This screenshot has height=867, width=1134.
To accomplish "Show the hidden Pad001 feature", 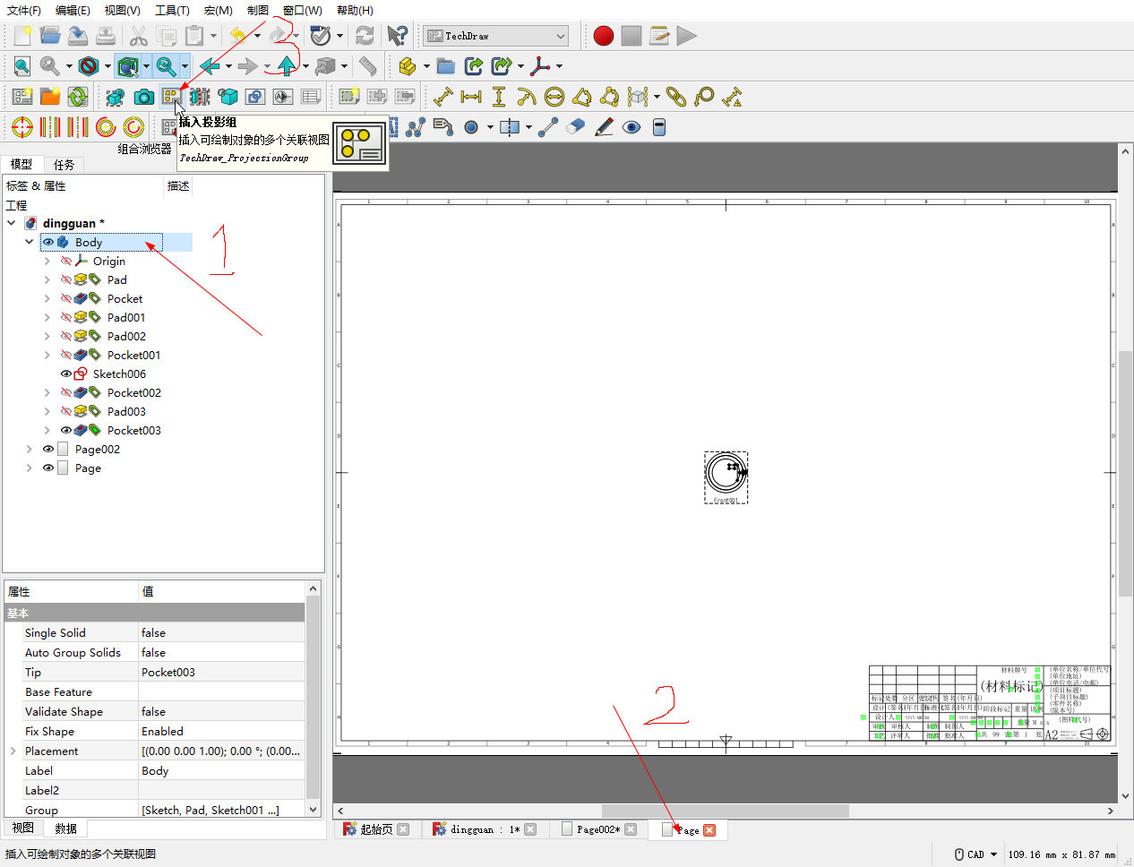I will tap(65, 317).
